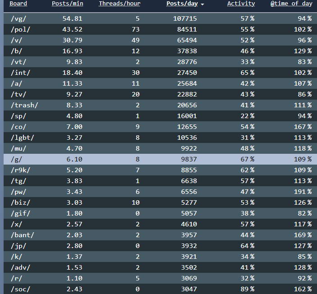
Task: Select the /biz/ board name
Action: pyautogui.click(x=20, y=202)
